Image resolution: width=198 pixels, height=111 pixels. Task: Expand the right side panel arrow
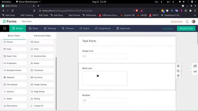(x=191, y=68)
